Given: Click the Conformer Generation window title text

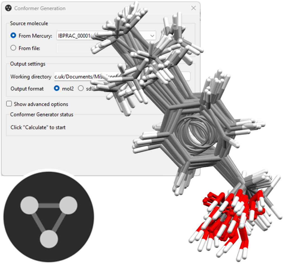Looking at the screenshot, I should pos(40,8).
